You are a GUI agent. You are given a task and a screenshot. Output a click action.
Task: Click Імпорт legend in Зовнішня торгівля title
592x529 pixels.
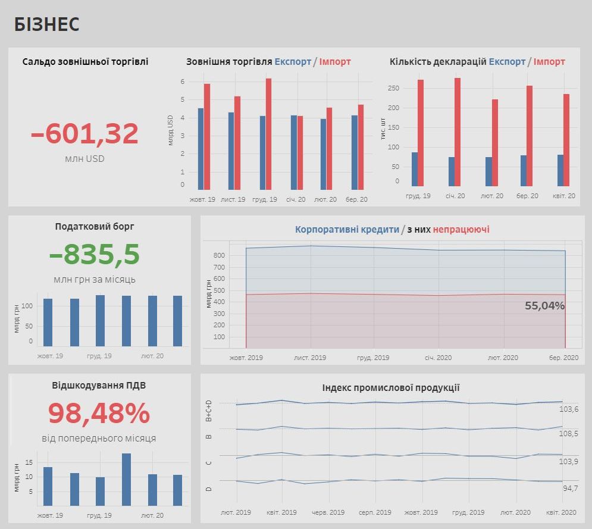pyautogui.click(x=335, y=62)
